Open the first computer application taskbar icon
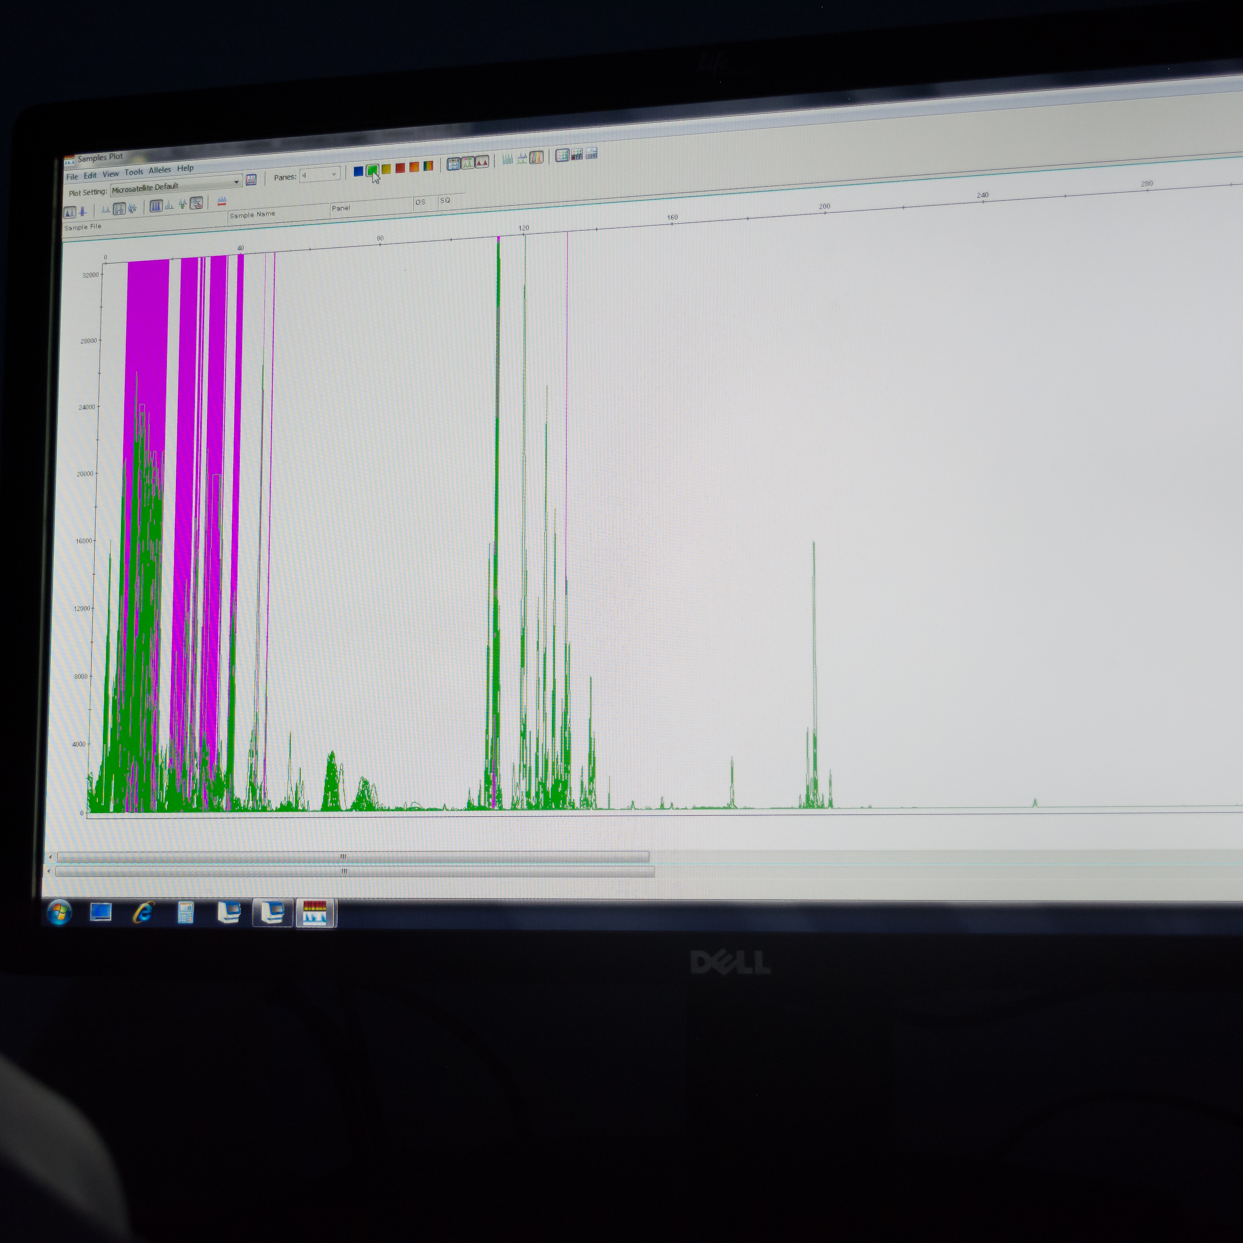Screen dimensions: 1243x1243 229,913
